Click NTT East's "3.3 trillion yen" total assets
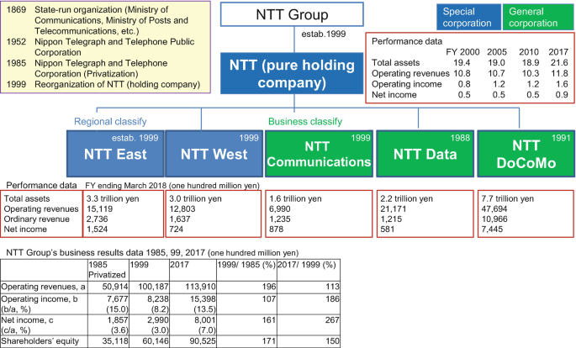The image size is (576, 348). [113, 198]
